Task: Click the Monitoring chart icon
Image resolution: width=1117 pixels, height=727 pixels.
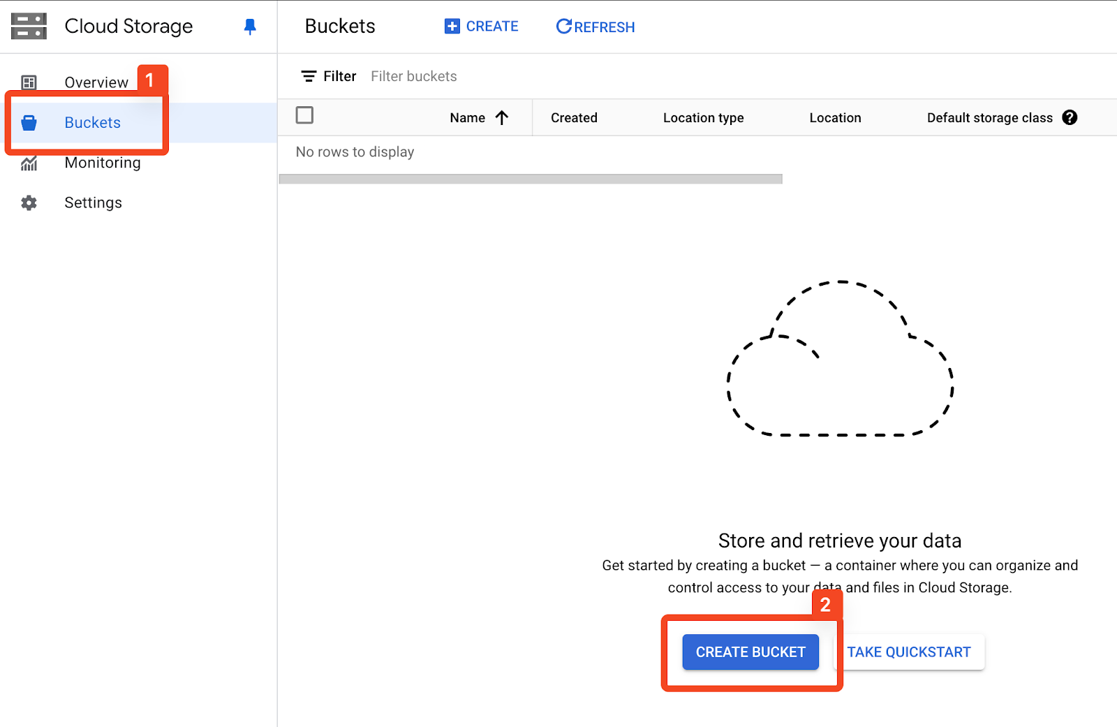Action: pos(29,163)
